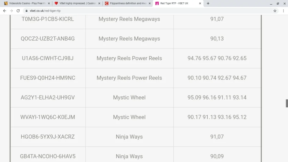Click the padlock site info icon
Image resolution: width=288 pixels, height=162 pixels.
coord(26,11)
